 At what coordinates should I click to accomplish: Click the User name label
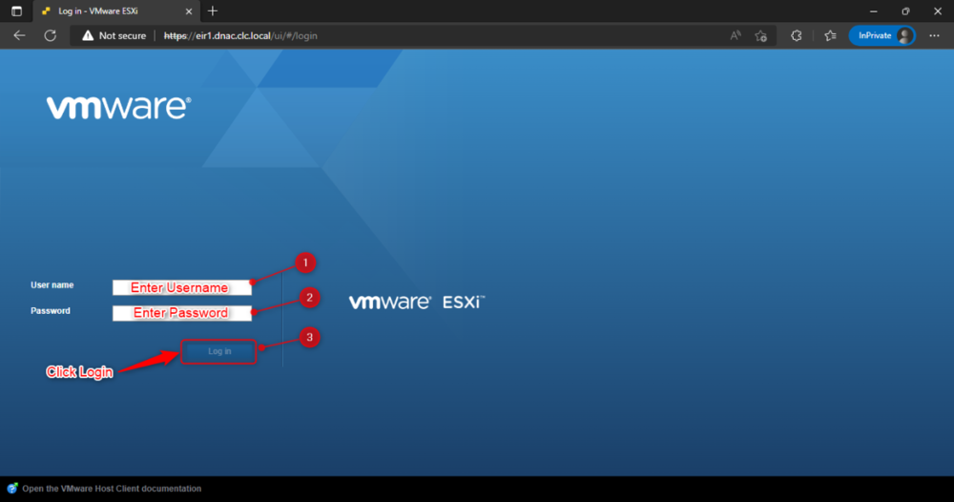tap(52, 284)
